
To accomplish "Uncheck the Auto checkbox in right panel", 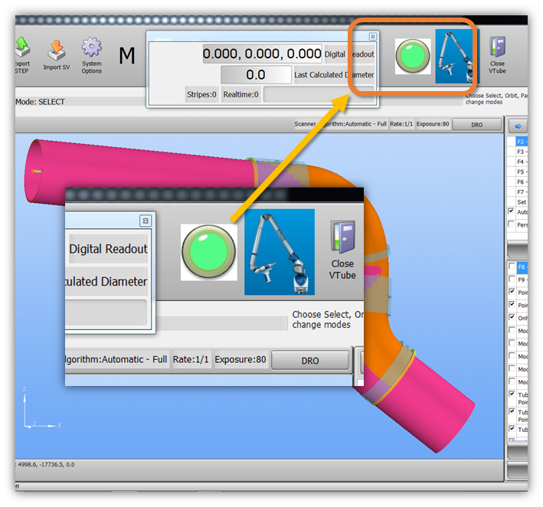I will (512, 211).
